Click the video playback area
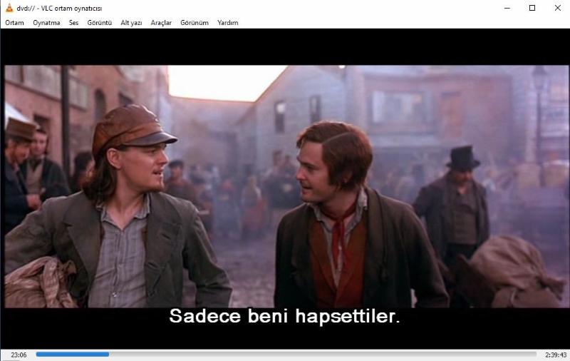The height and width of the screenshot is (361, 570). tap(285, 178)
